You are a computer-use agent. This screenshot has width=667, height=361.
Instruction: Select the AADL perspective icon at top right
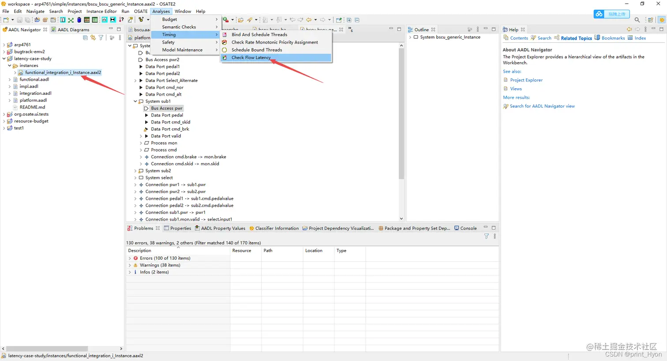point(661,20)
